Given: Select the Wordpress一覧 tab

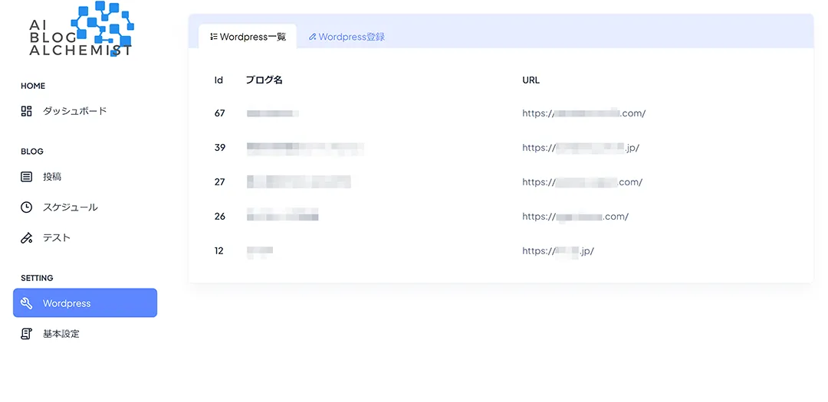Looking at the screenshot, I should (248, 37).
